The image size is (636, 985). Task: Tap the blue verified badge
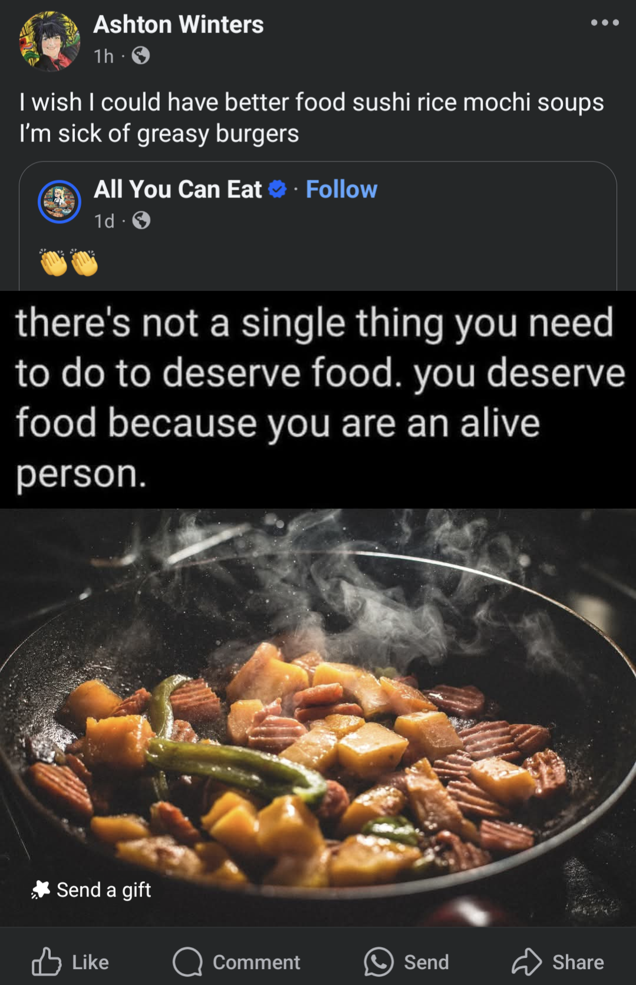pyautogui.click(x=277, y=189)
